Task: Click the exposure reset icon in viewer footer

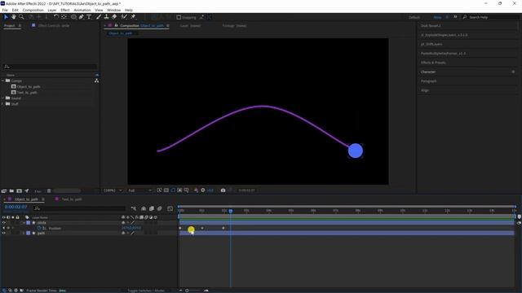Action: (x=203, y=190)
